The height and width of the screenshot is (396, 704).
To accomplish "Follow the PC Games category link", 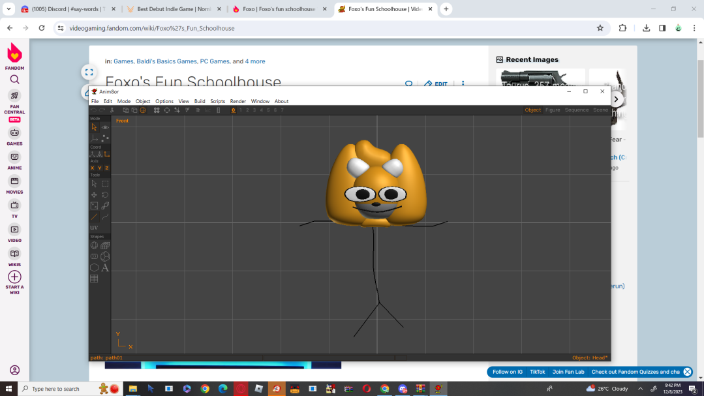I will pyautogui.click(x=215, y=61).
